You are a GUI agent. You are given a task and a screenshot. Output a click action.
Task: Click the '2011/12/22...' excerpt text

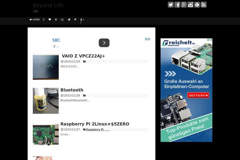coord(70,66)
